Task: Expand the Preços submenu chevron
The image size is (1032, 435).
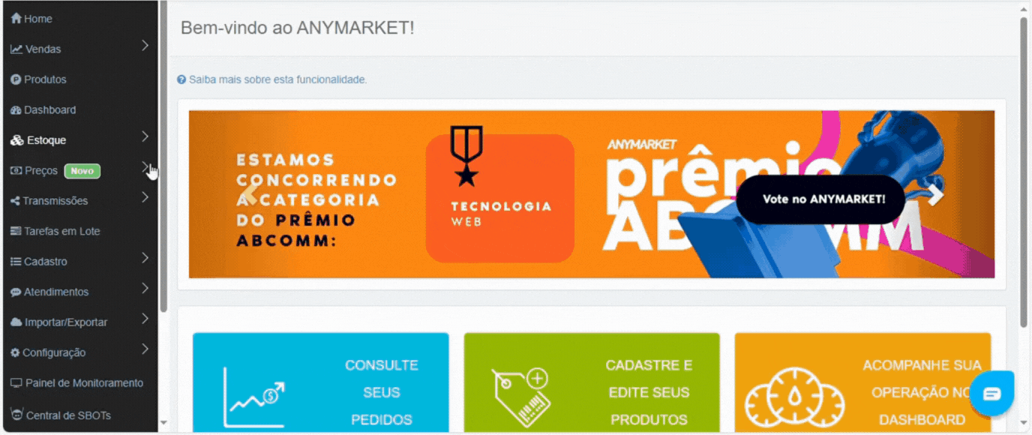Action: [x=145, y=167]
